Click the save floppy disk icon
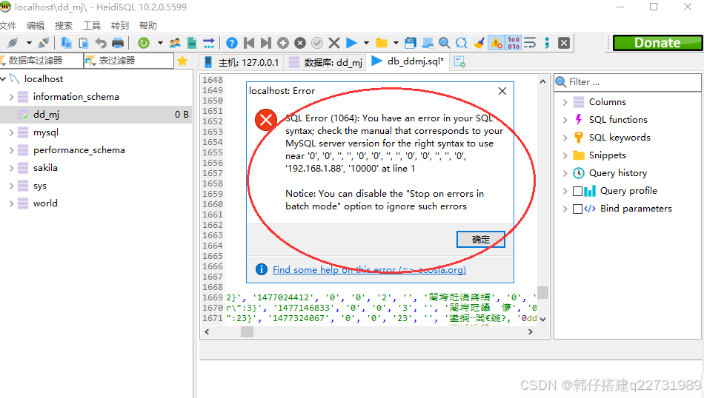This screenshot has width=704, height=398. pyautogui.click(x=411, y=43)
